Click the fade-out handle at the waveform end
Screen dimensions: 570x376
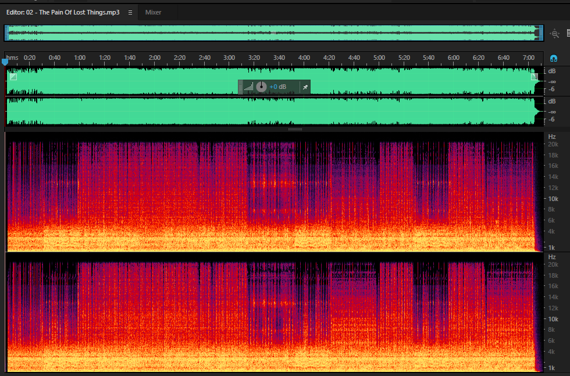535,77
